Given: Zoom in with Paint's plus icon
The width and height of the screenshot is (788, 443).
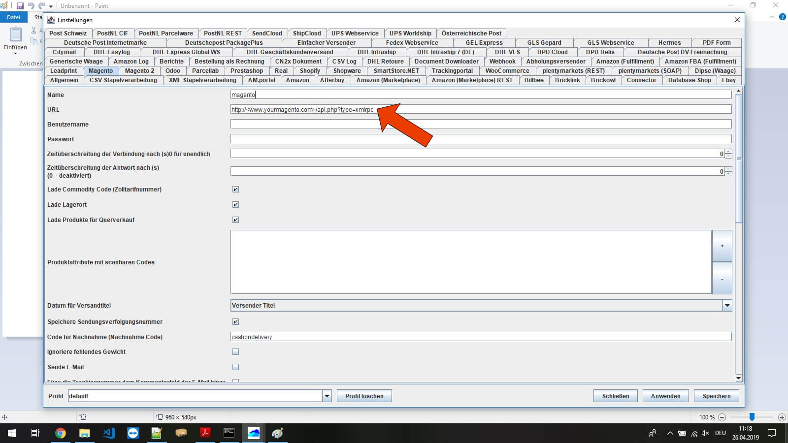Looking at the screenshot, I should pyautogui.click(x=782, y=417).
